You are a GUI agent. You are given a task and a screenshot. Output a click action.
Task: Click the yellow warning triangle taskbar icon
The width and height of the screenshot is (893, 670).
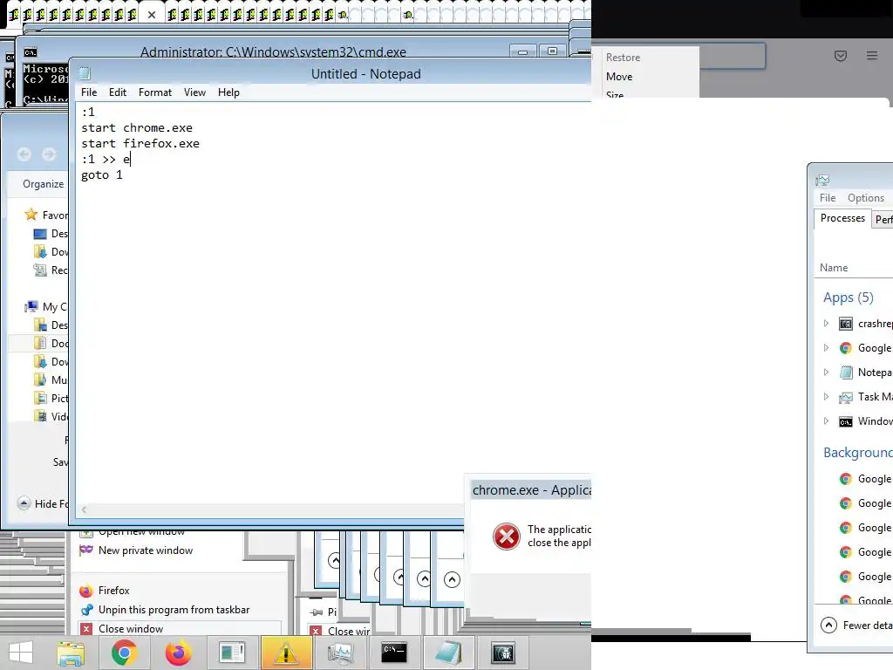tap(286, 653)
